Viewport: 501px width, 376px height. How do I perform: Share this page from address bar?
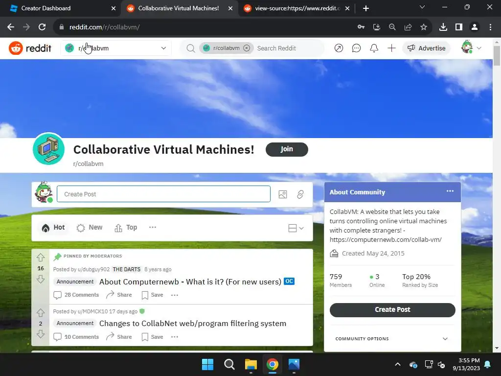point(408,27)
